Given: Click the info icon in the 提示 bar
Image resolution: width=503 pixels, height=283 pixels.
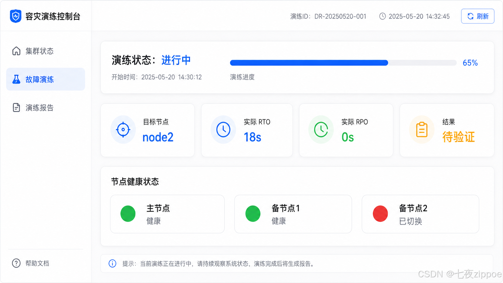Looking at the screenshot, I should (112, 264).
